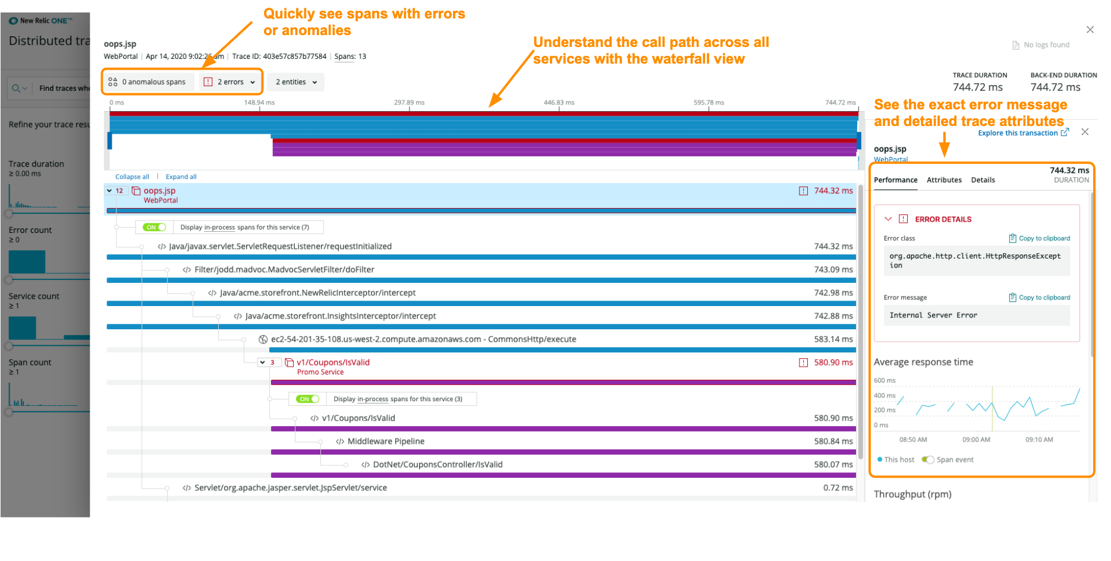The width and height of the screenshot is (1111, 561).
Task: Click the error icon on v1/Coupons/IsValid row
Action: [804, 363]
